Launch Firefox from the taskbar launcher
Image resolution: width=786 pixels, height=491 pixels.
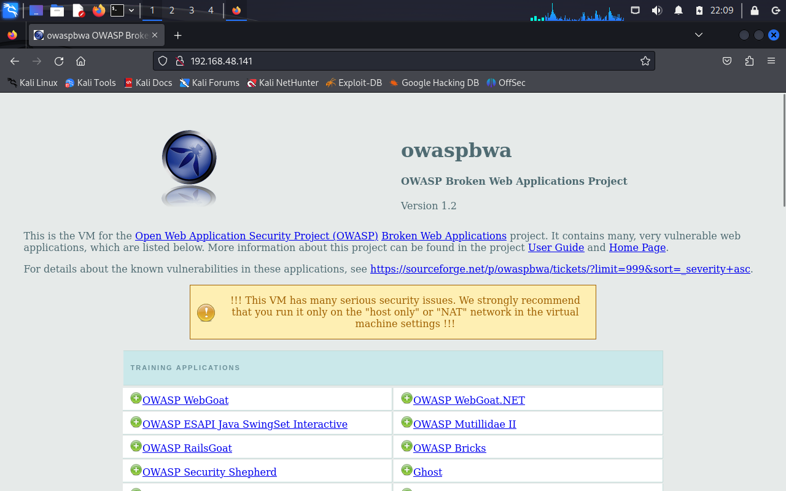pyautogui.click(x=98, y=10)
